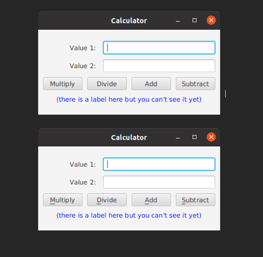Focus Value 2 field in upper Calculator
263x257 pixels.
point(159,66)
